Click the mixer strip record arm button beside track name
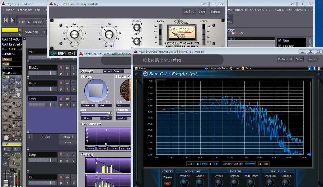This screenshot has width=323, height=187. (x=20, y=30)
